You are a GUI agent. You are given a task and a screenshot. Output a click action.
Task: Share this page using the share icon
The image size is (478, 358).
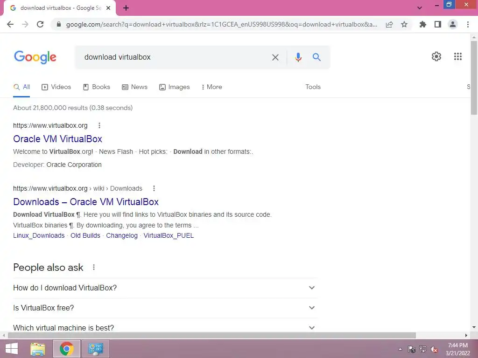389,24
